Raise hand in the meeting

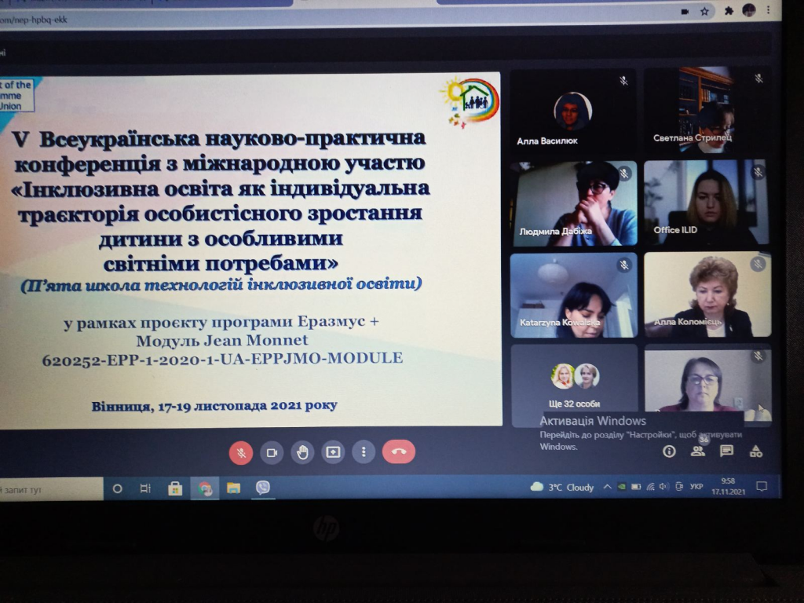click(302, 452)
